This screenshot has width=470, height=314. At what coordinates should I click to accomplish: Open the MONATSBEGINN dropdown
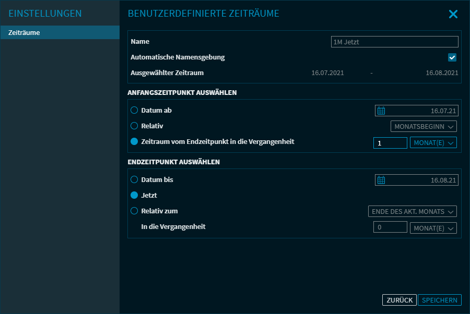(424, 127)
